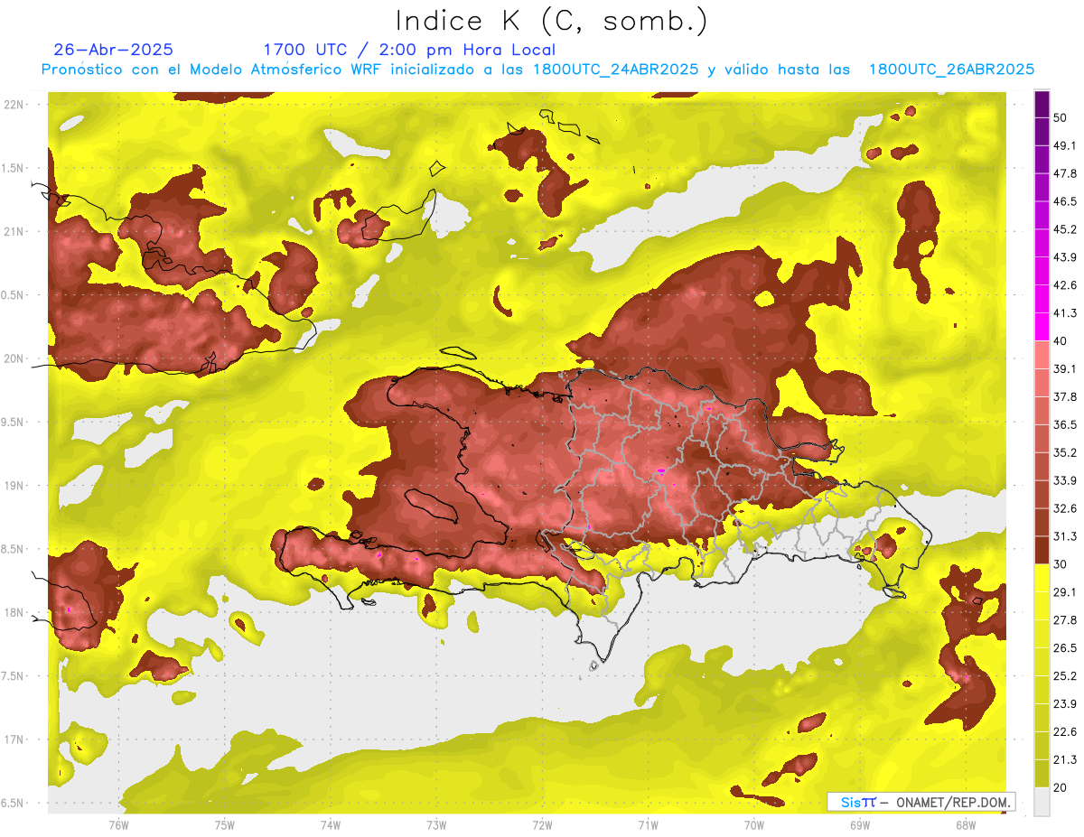This screenshot has width=1084, height=837.
Task: Click the '72W' longitude label
Action: (x=542, y=825)
